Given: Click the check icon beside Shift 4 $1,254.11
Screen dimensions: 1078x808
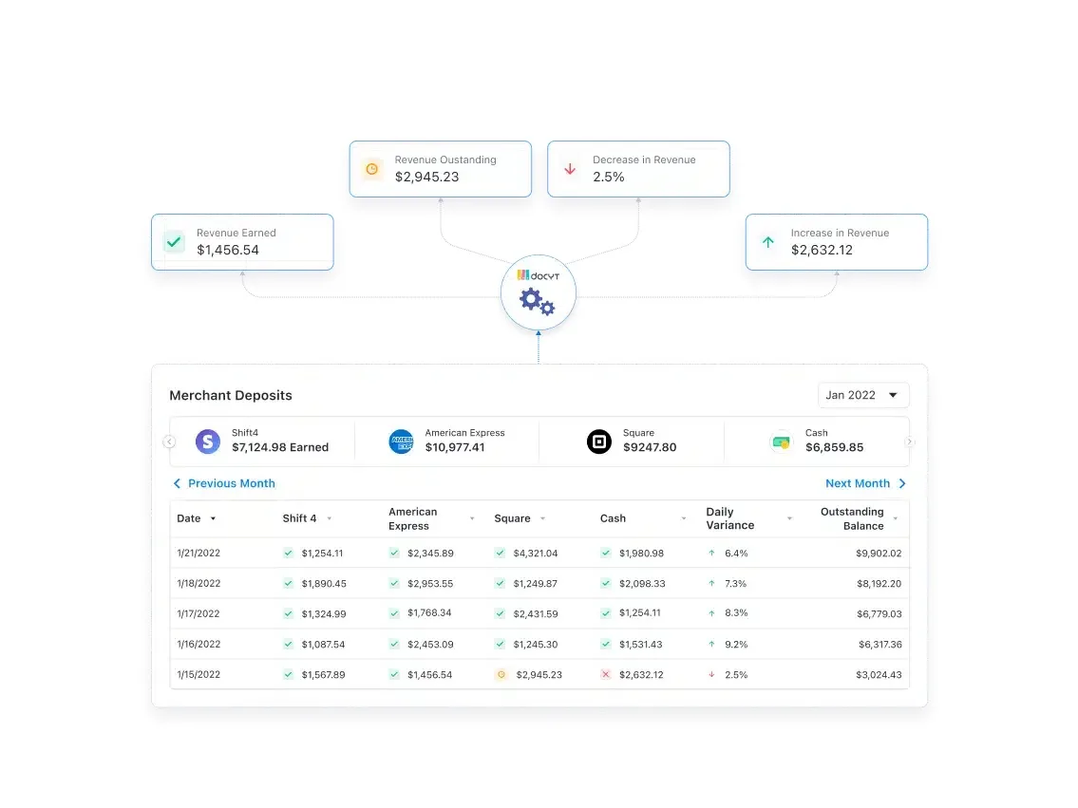Looking at the screenshot, I should click(288, 554).
